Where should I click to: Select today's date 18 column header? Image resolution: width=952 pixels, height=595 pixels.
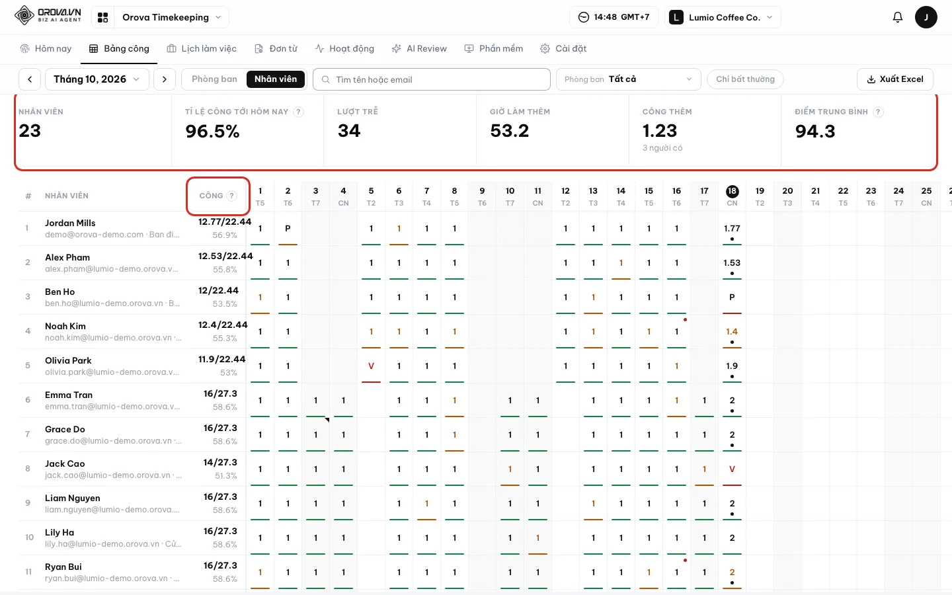click(x=732, y=196)
